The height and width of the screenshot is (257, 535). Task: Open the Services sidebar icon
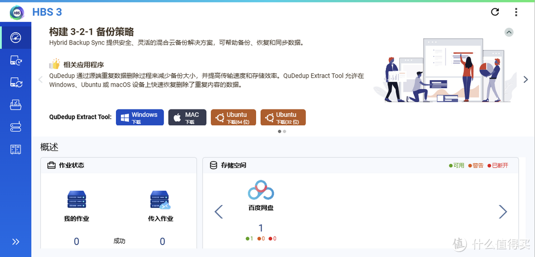pyautogui.click(x=15, y=150)
